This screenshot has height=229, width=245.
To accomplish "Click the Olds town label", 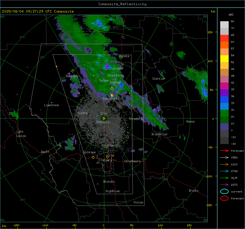I will coord(104,114).
